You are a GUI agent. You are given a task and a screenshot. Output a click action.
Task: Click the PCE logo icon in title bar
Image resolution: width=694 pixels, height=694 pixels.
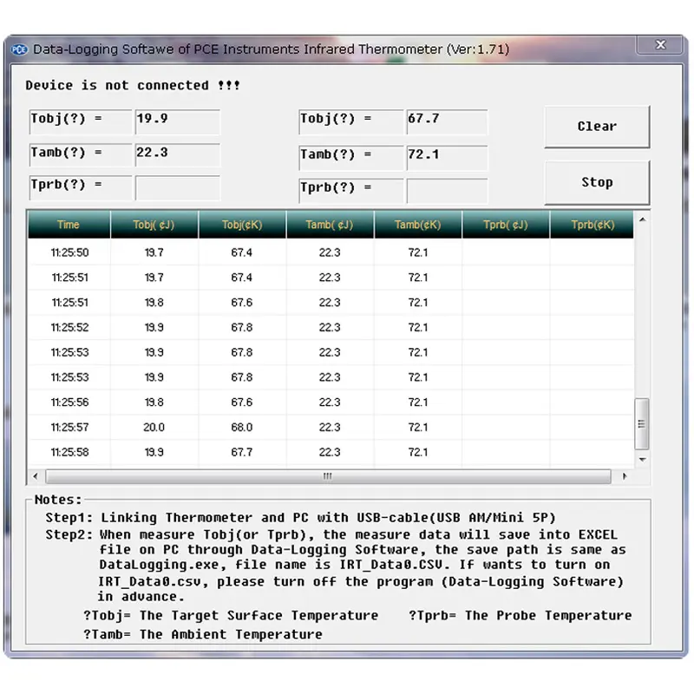[21, 50]
